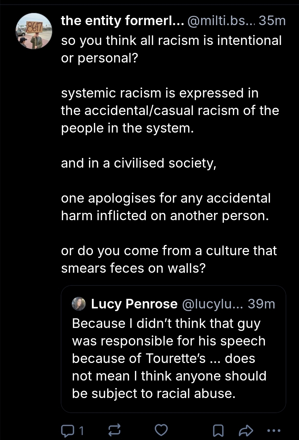
Task: Share the post via arrow icon
Action: (246, 430)
